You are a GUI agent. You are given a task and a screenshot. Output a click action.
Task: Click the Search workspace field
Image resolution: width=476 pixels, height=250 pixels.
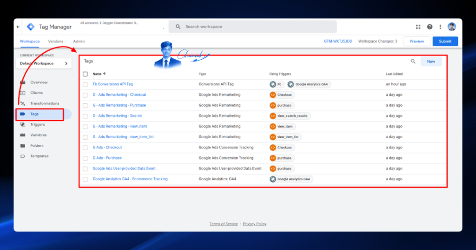[x=252, y=27]
